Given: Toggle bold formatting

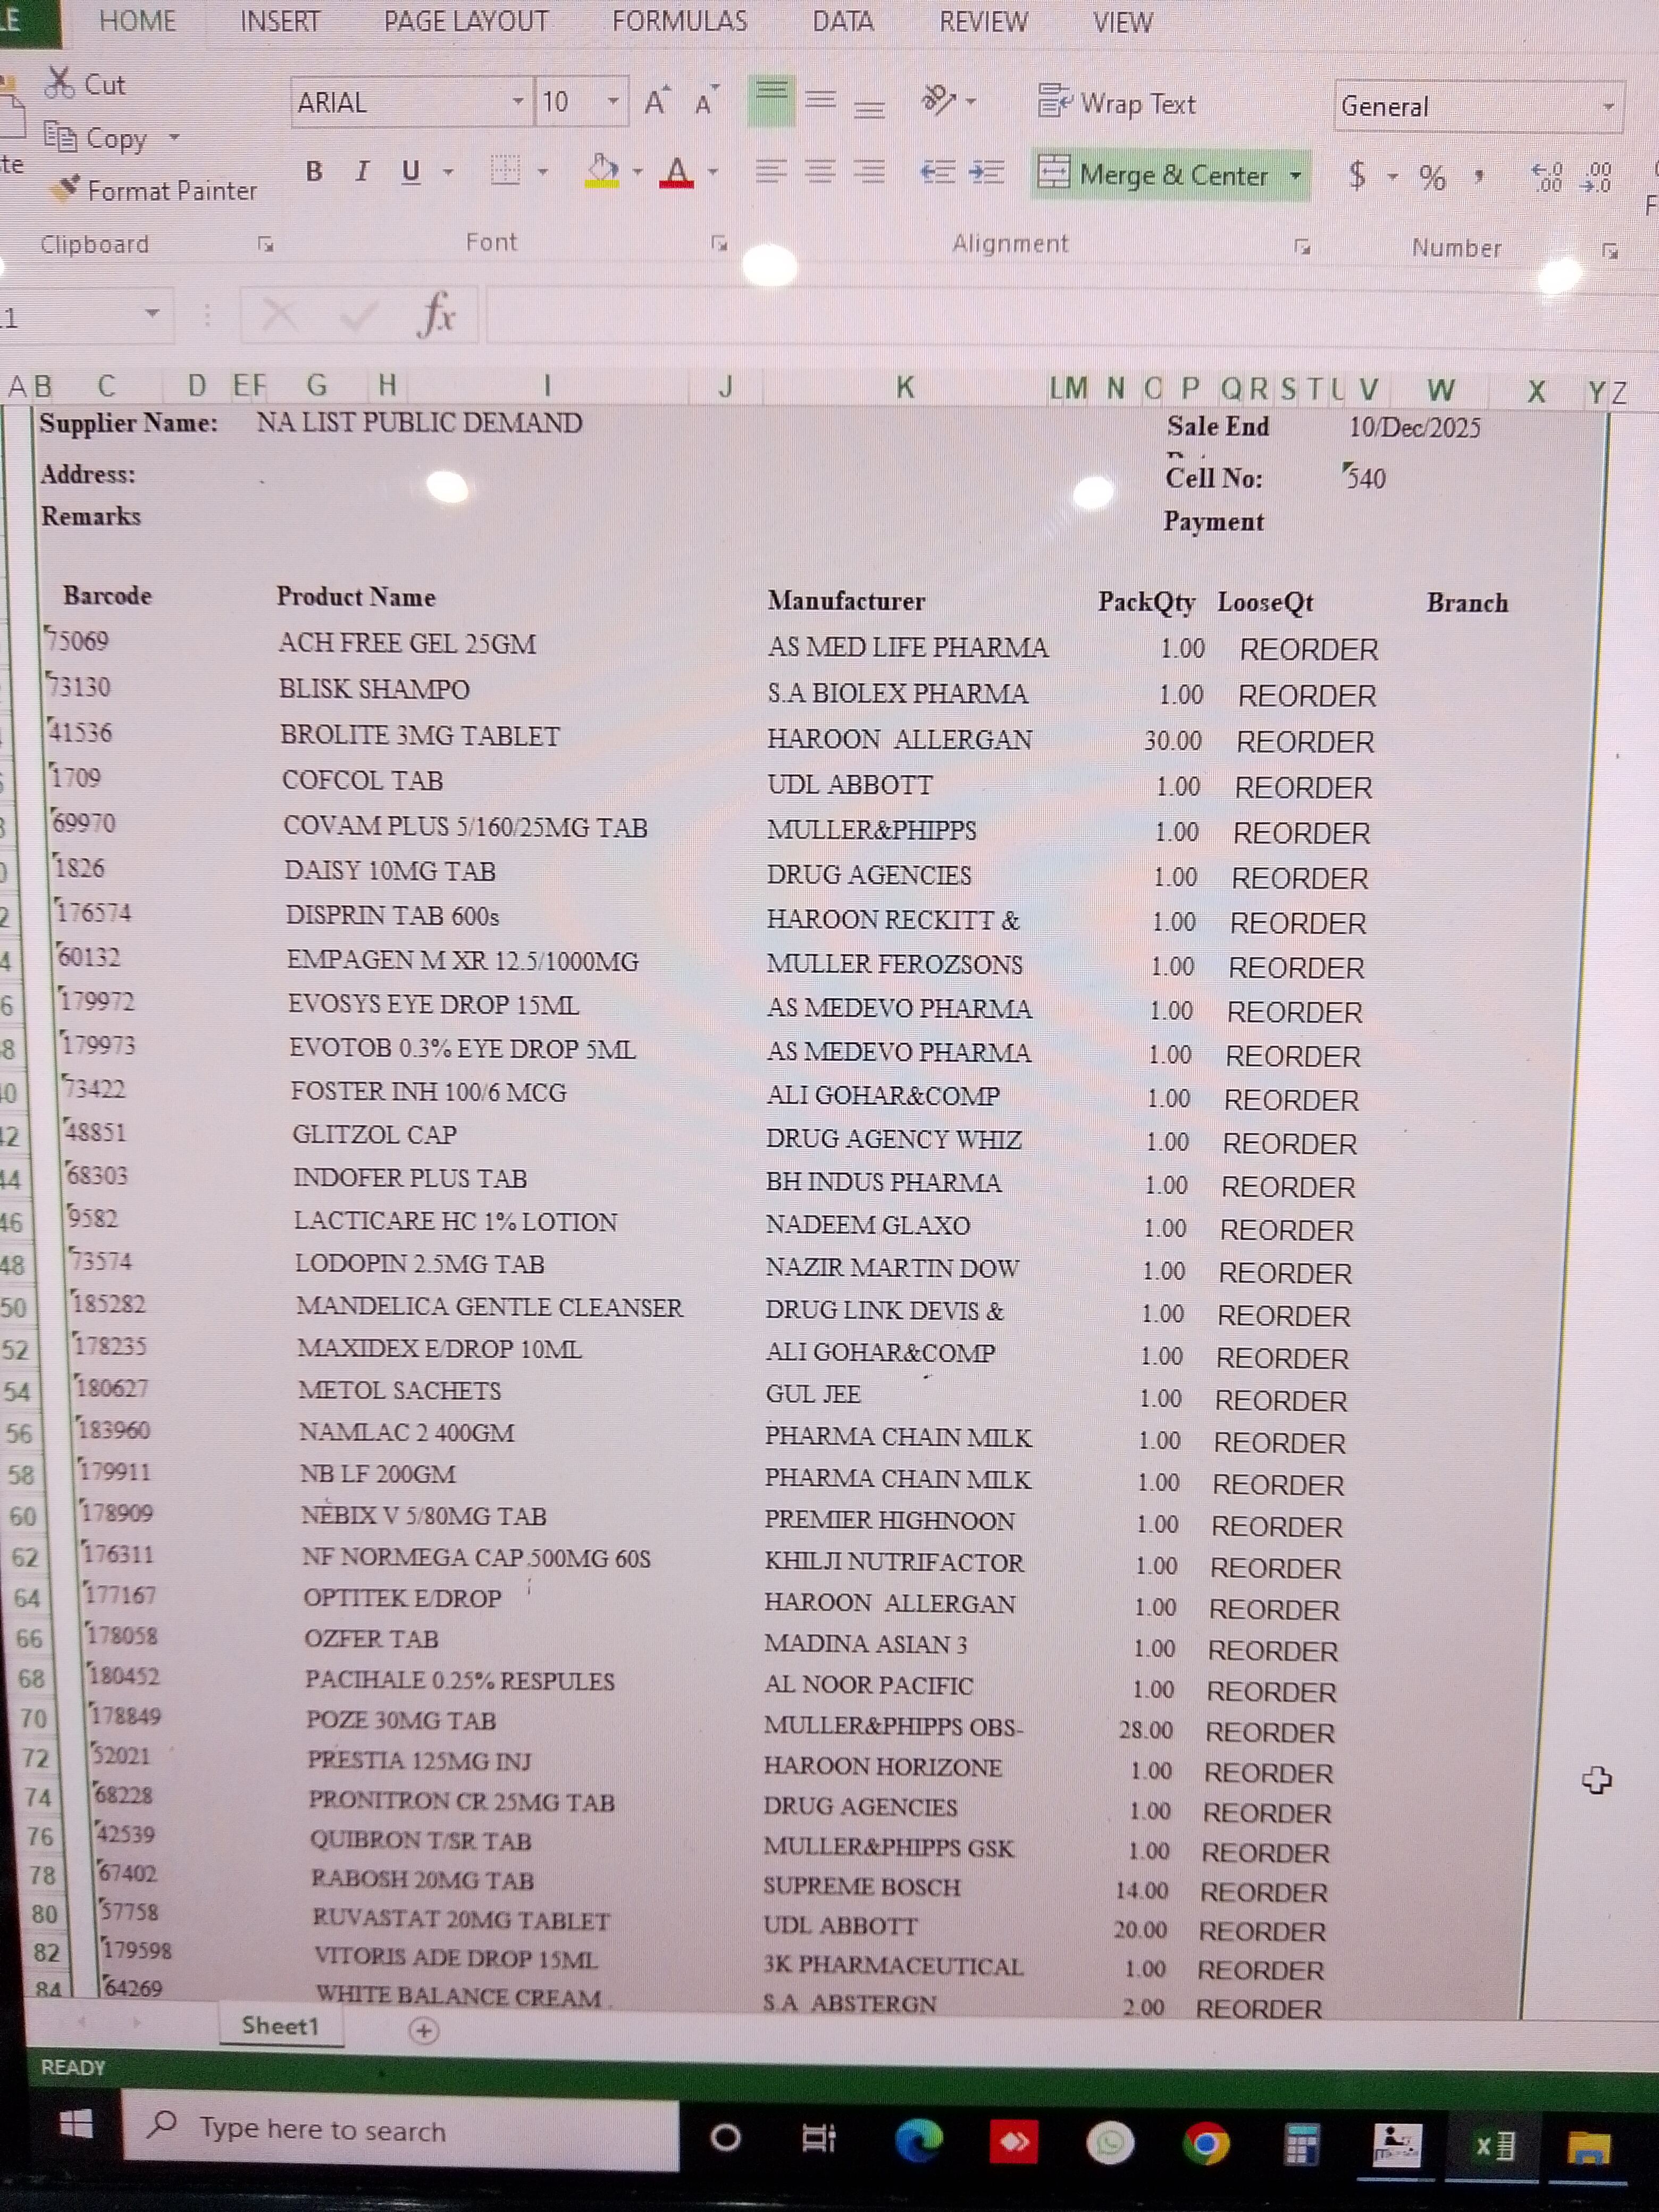Looking at the screenshot, I should [313, 172].
